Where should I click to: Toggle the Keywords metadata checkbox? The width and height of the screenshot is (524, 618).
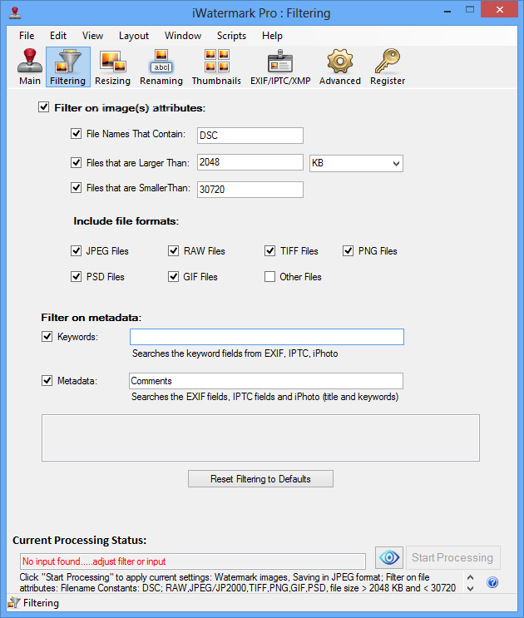47,337
